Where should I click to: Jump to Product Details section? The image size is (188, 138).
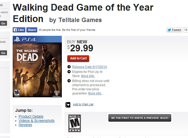click(31, 116)
